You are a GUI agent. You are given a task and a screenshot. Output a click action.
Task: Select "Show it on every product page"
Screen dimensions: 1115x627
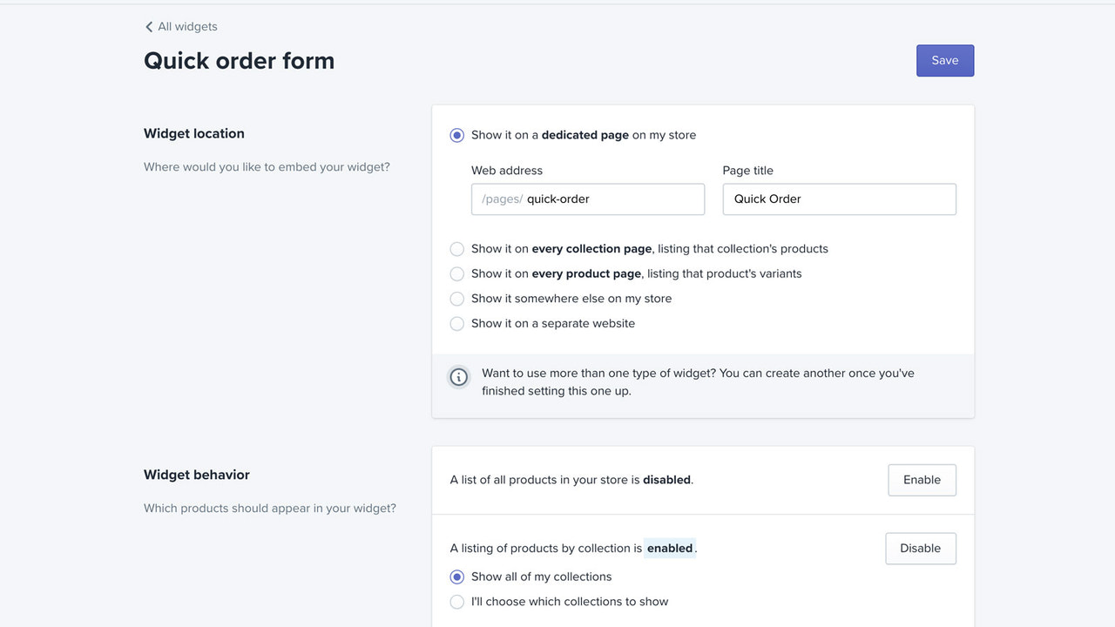pos(457,273)
